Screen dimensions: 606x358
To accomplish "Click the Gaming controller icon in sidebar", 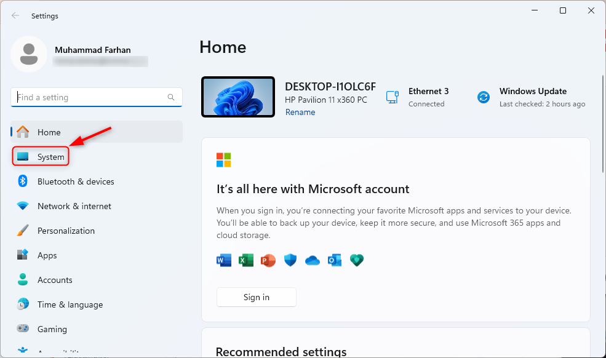I will click(x=23, y=328).
